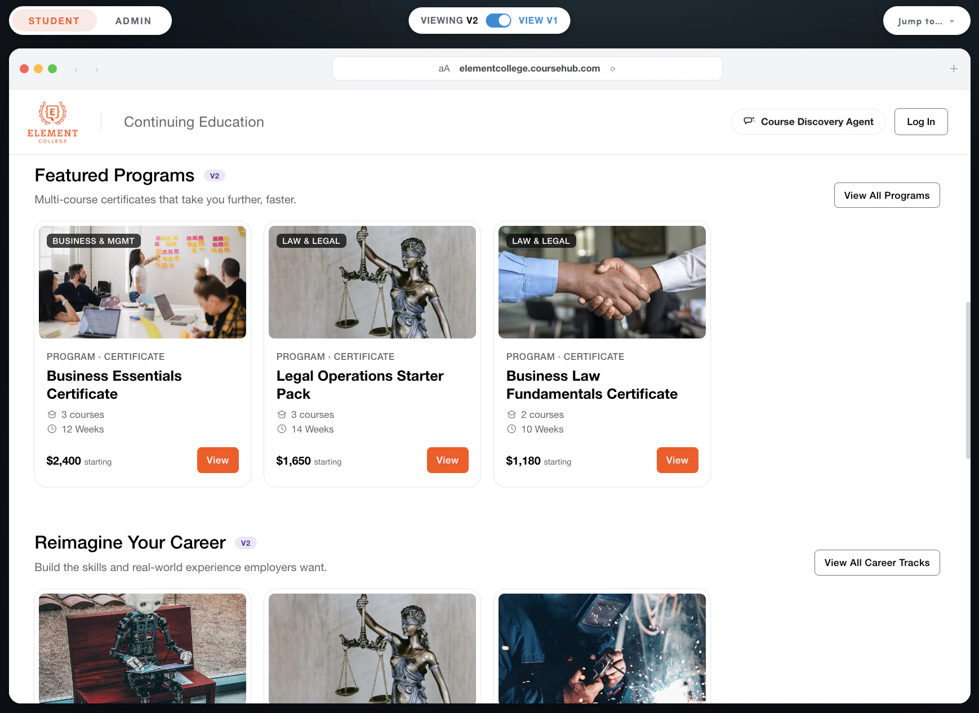
Task: Click the yellow minimize window dot
Action: point(38,69)
